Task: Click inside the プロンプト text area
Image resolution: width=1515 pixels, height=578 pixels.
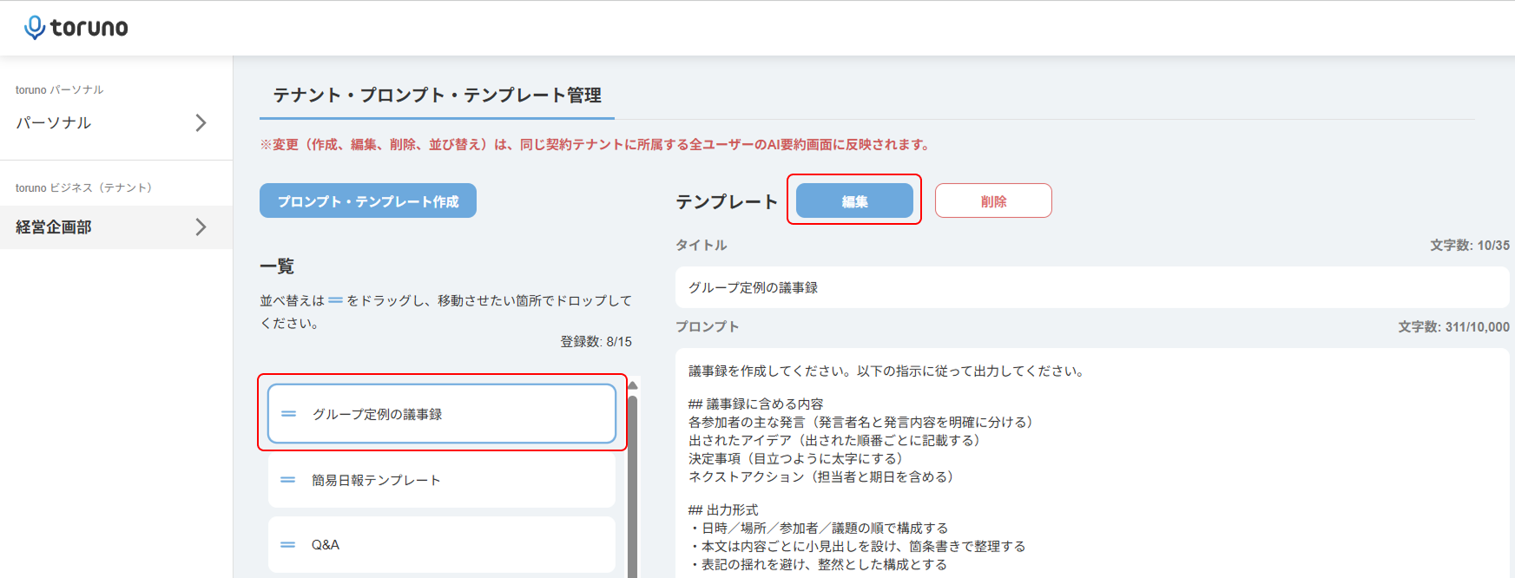Action: [x=1092, y=463]
